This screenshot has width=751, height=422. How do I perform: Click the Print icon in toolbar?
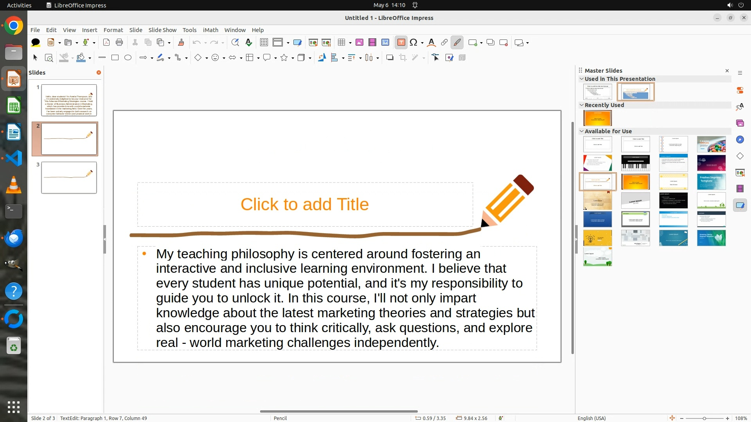[119, 43]
